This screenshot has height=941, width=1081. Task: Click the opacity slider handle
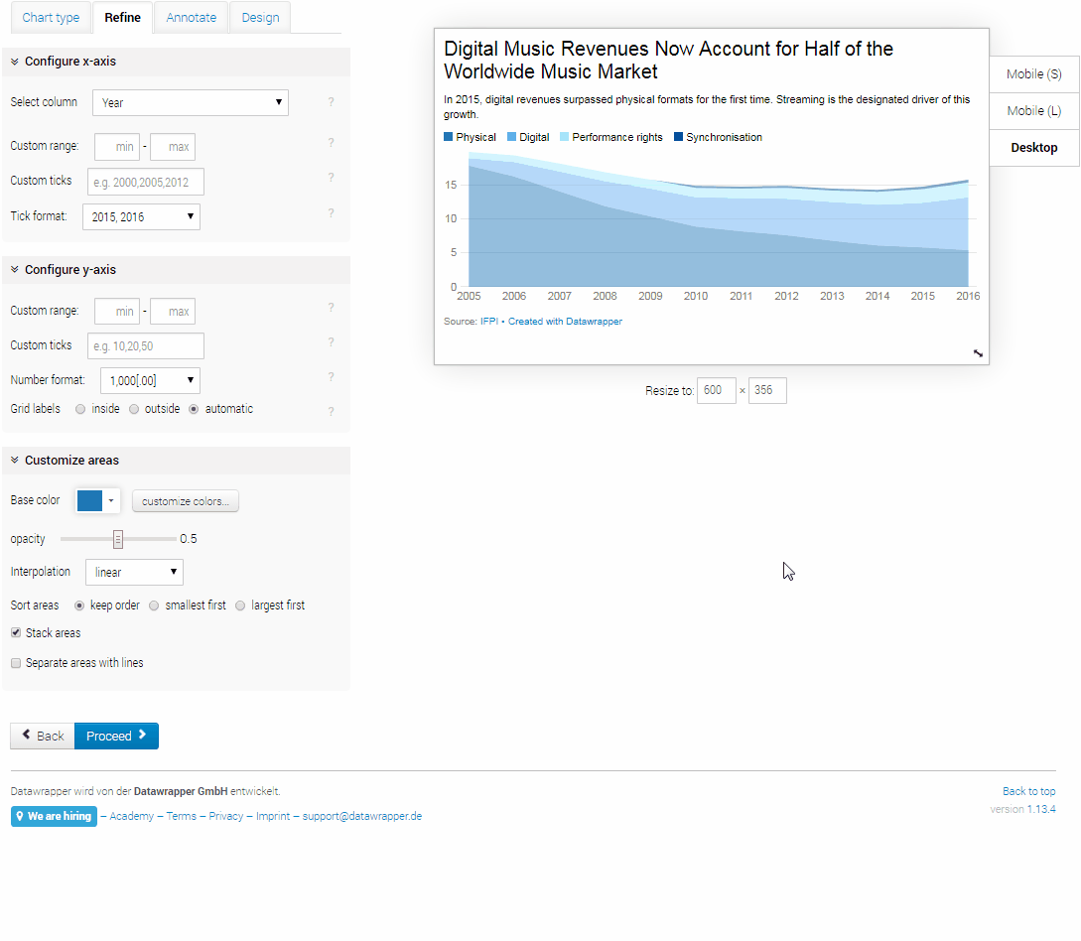(118, 539)
